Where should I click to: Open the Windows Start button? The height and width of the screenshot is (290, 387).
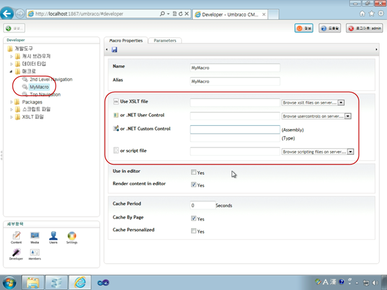tap(9, 283)
